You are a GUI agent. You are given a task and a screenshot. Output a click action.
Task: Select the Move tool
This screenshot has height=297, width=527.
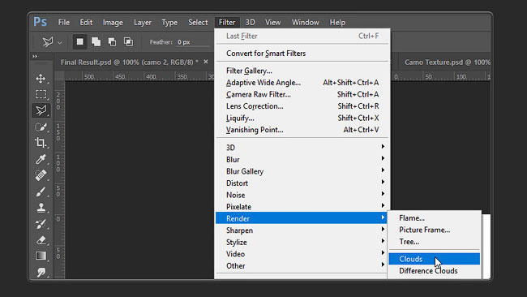pos(41,79)
